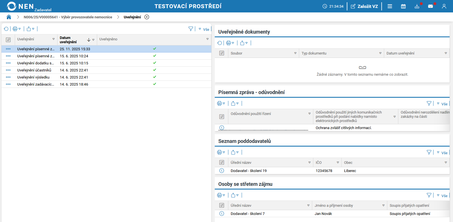Image resolution: width=453 pixels, height=222 pixels.
Task: Open the user profile icon
Action: point(444,6)
